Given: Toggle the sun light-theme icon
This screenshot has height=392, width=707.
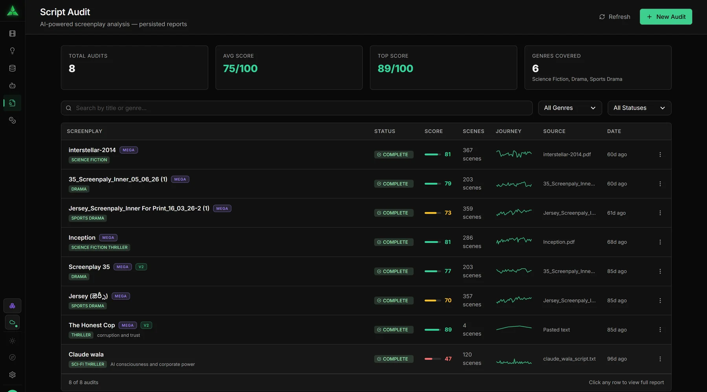Looking at the screenshot, I should pyautogui.click(x=13, y=341).
